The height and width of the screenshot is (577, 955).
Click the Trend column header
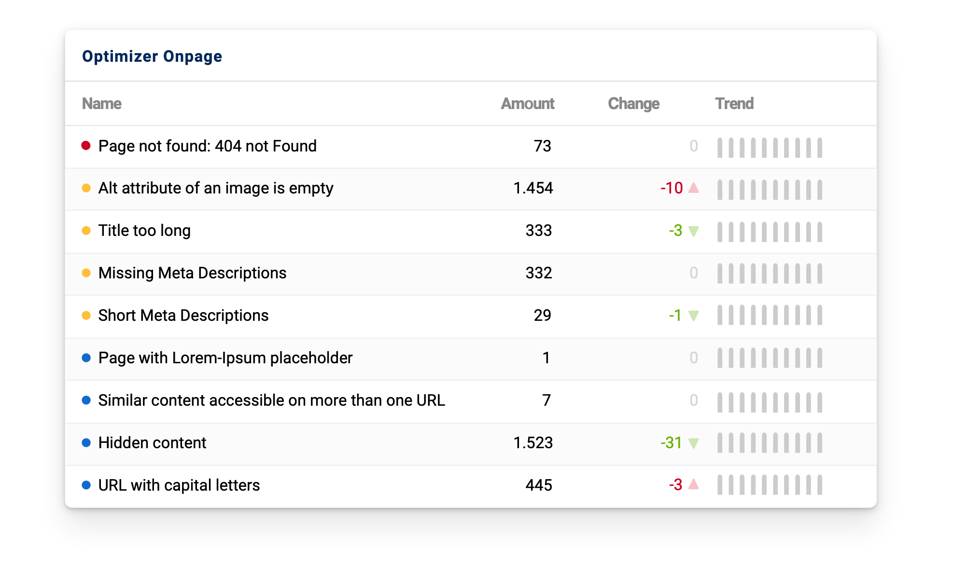(x=734, y=104)
